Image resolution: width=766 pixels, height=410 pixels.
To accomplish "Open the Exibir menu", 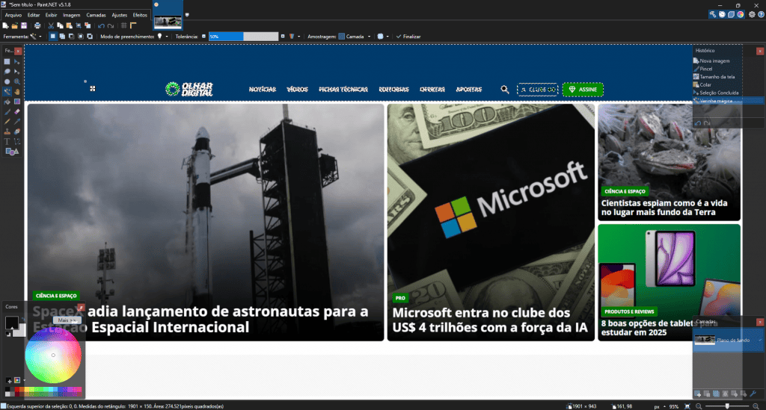I will pos(52,15).
